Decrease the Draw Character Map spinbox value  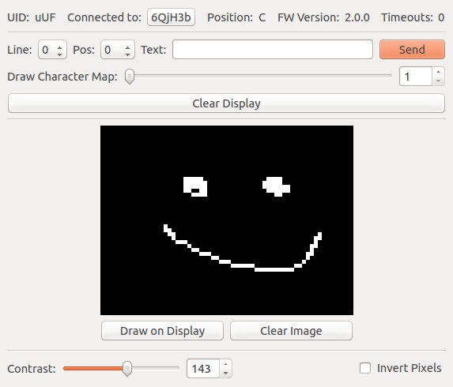tap(438, 81)
